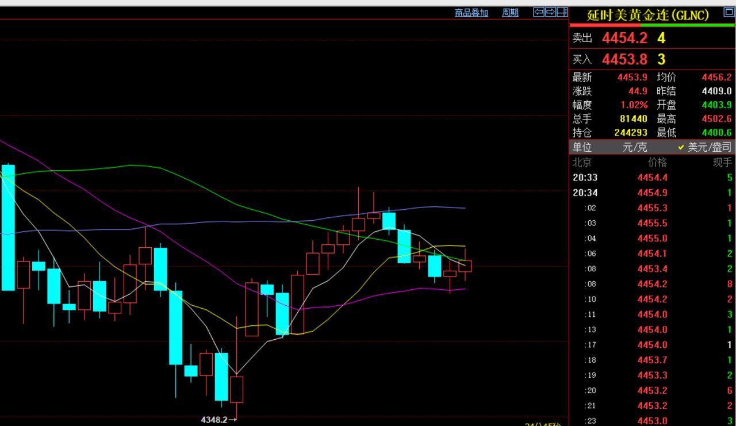Screen dimensions: 736x426
Task: Click the total volume 81440
Action: point(634,119)
